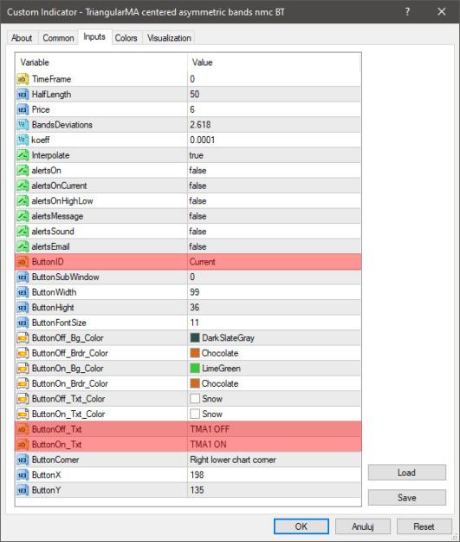The image size is (460, 542).
Task: Click the alertsMessage boolean icon
Action: pos(23,216)
